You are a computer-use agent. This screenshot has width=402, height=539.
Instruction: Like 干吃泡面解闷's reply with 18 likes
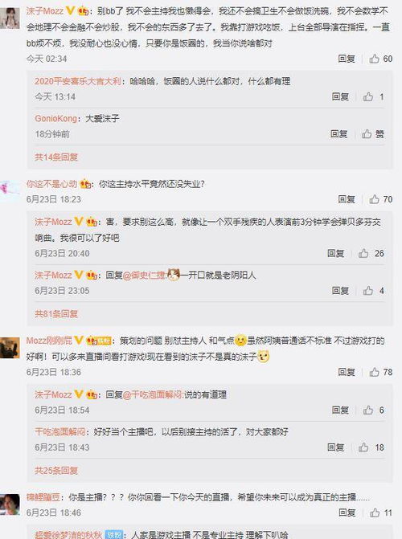pyautogui.click(x=371, y=447)
